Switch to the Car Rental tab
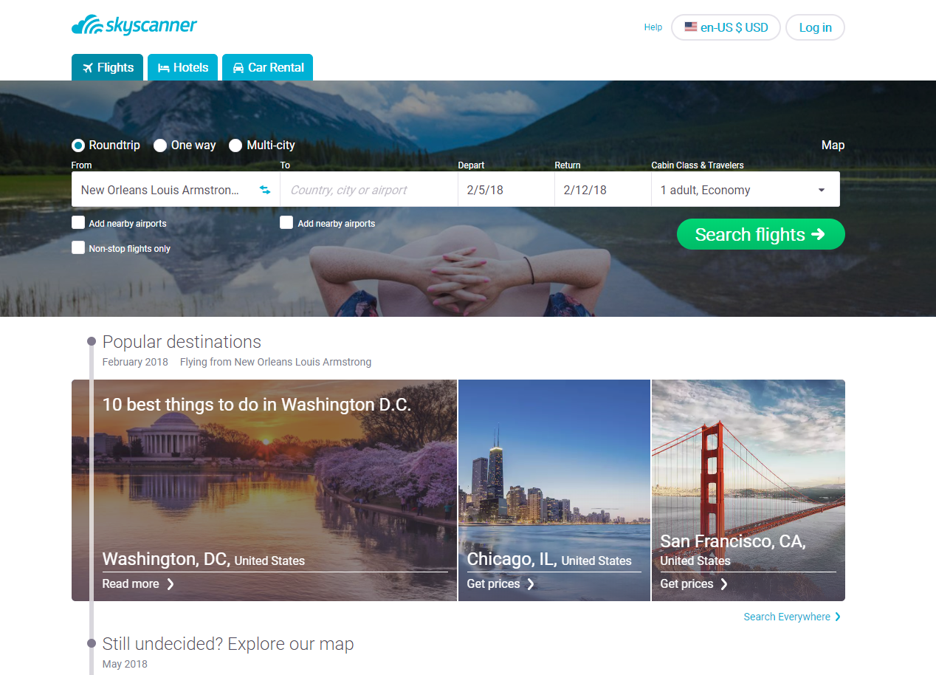The width and height of the screenshot is (936, 675). tap(267, 67)
